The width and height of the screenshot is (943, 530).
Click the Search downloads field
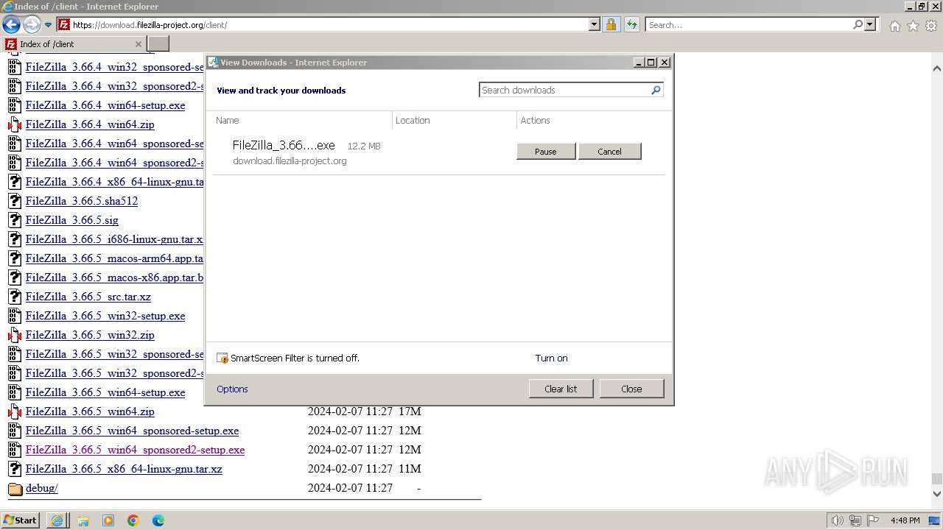[564, 90]
